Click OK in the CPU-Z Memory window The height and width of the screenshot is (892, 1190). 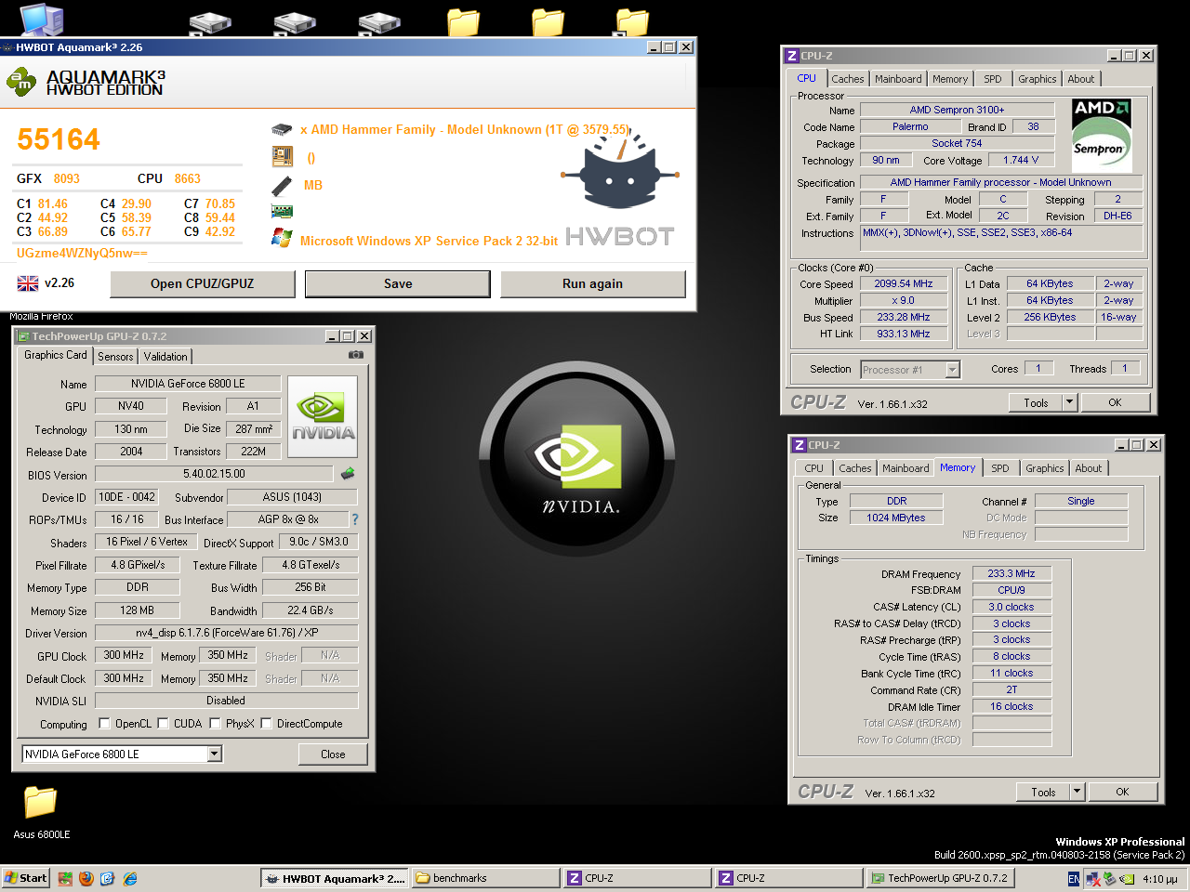[x=1122, y=792]
